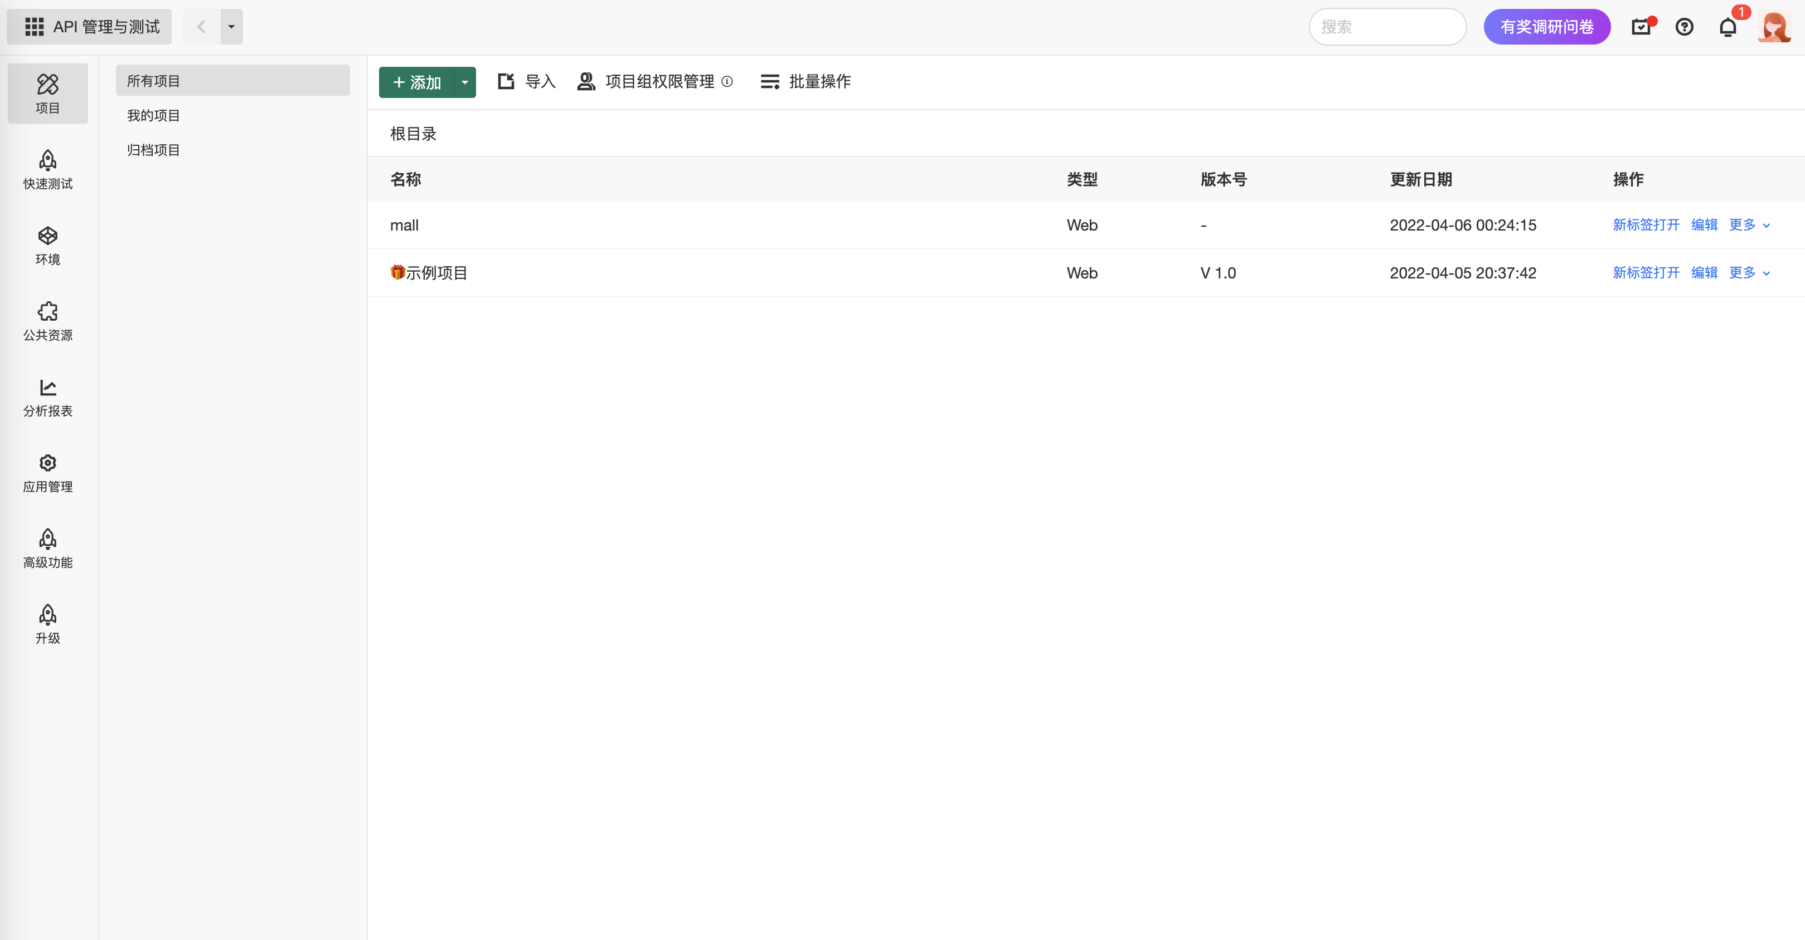Click the 批量操作 toolbar item
Viewport: 1805px width, 940px height.
[x=806, y=82]
